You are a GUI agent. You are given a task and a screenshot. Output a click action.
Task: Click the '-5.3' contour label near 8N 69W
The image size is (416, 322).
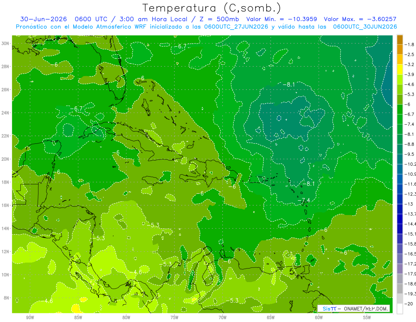[x=232, y=300]
